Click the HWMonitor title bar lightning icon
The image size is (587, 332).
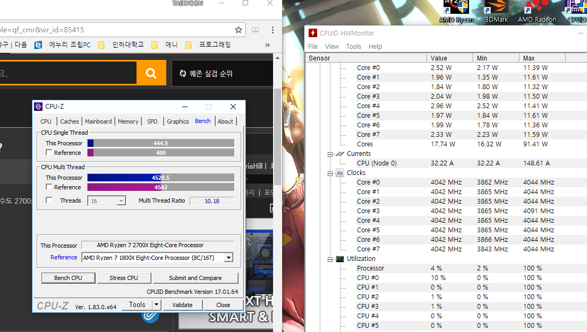click(312, 33)
